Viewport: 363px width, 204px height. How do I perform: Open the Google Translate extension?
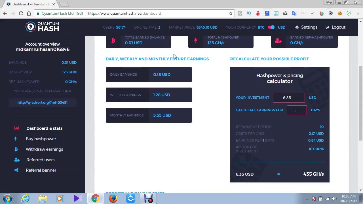[294, 13]
